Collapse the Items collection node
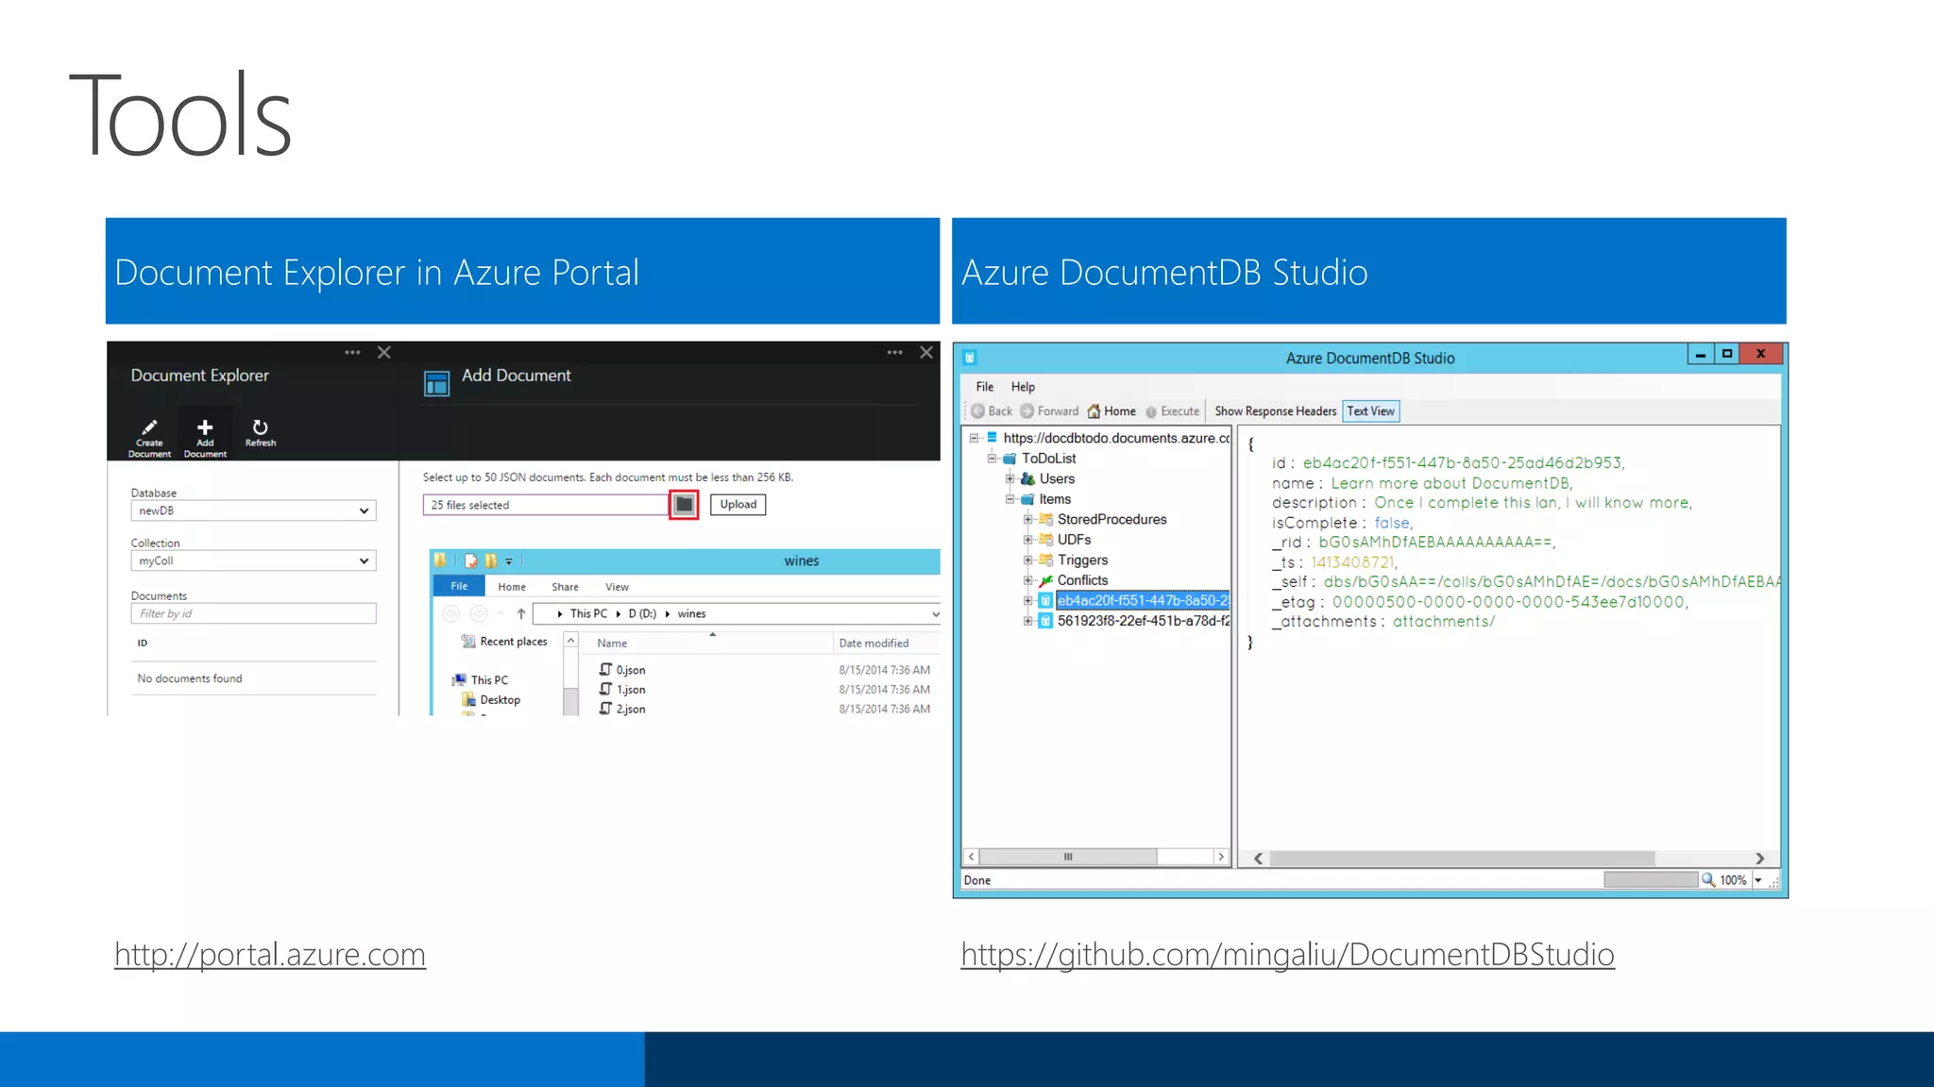Screen dimensions: 1934x1087 click(x=1009, y=499)
